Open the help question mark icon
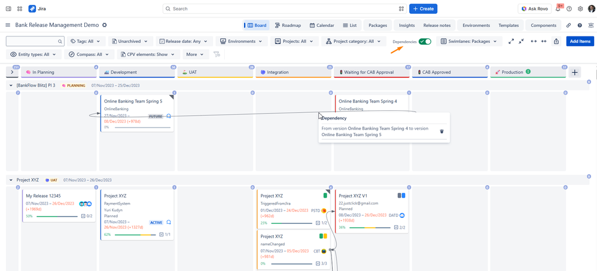Viewport: 597px width, 271px height. click(x=569, y=9)
